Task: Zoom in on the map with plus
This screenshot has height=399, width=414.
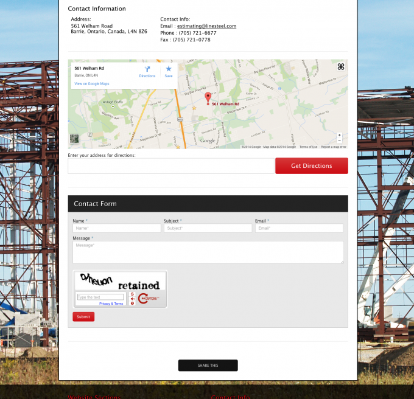Action: click(339, 135)
